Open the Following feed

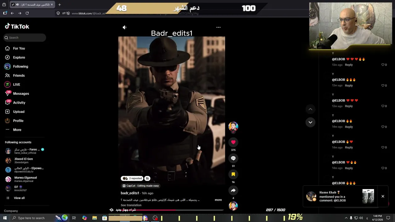click(16, 66)
